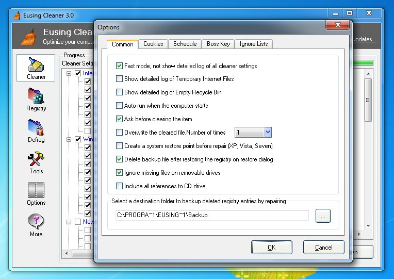Click the Progress label in Cleaner window
Screen dimensions: 394x279
(74, 55)
